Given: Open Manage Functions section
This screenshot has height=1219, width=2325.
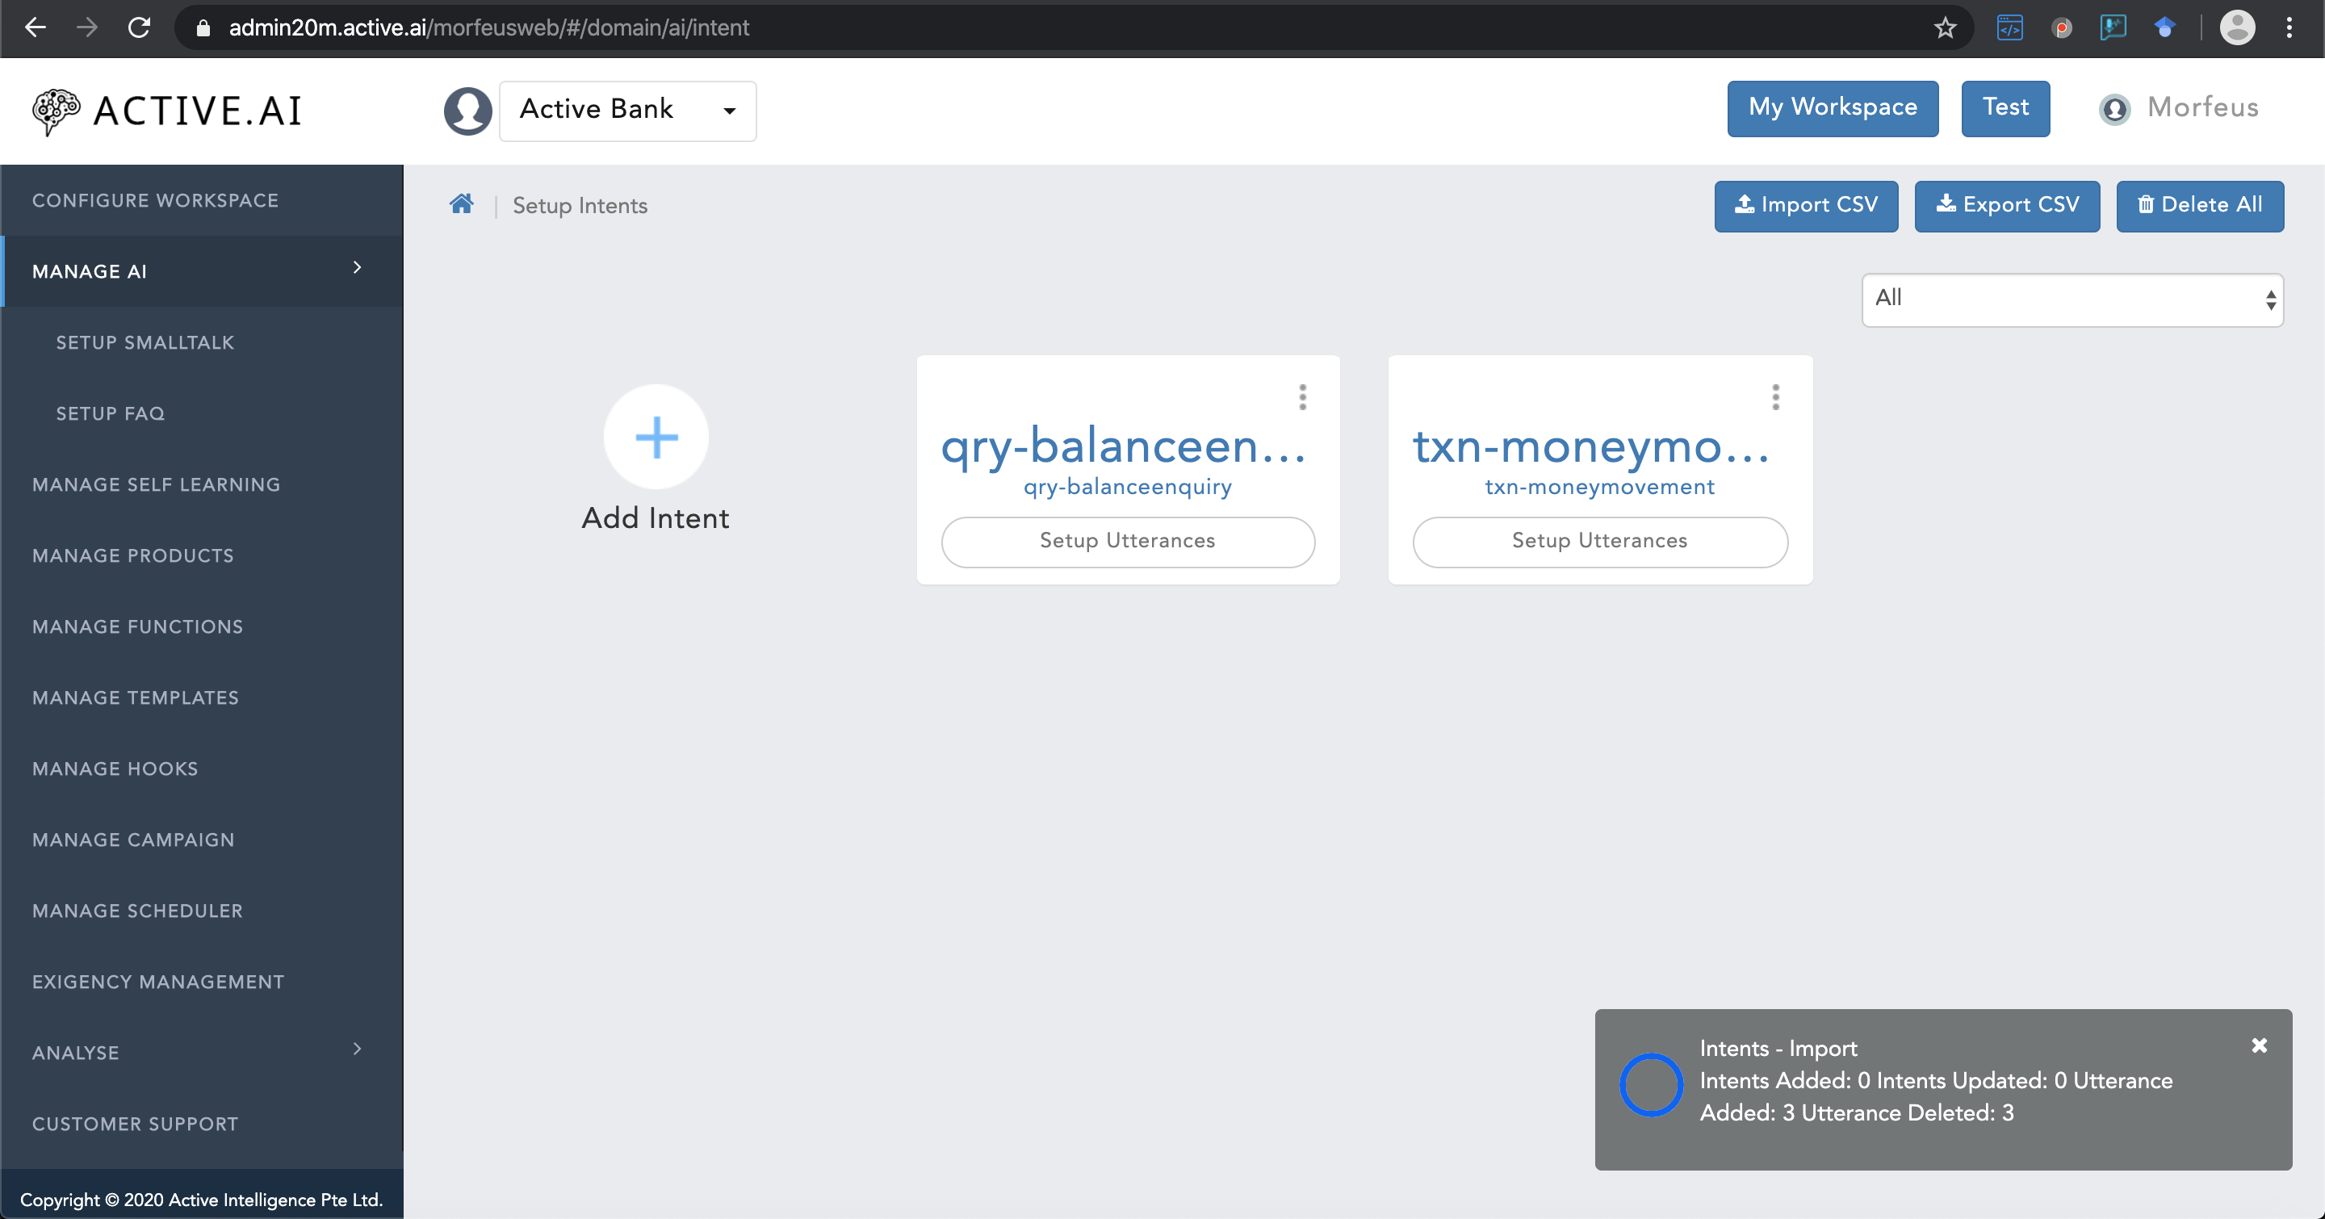Looking at the screenshot, I should click(x=137, y=626).
